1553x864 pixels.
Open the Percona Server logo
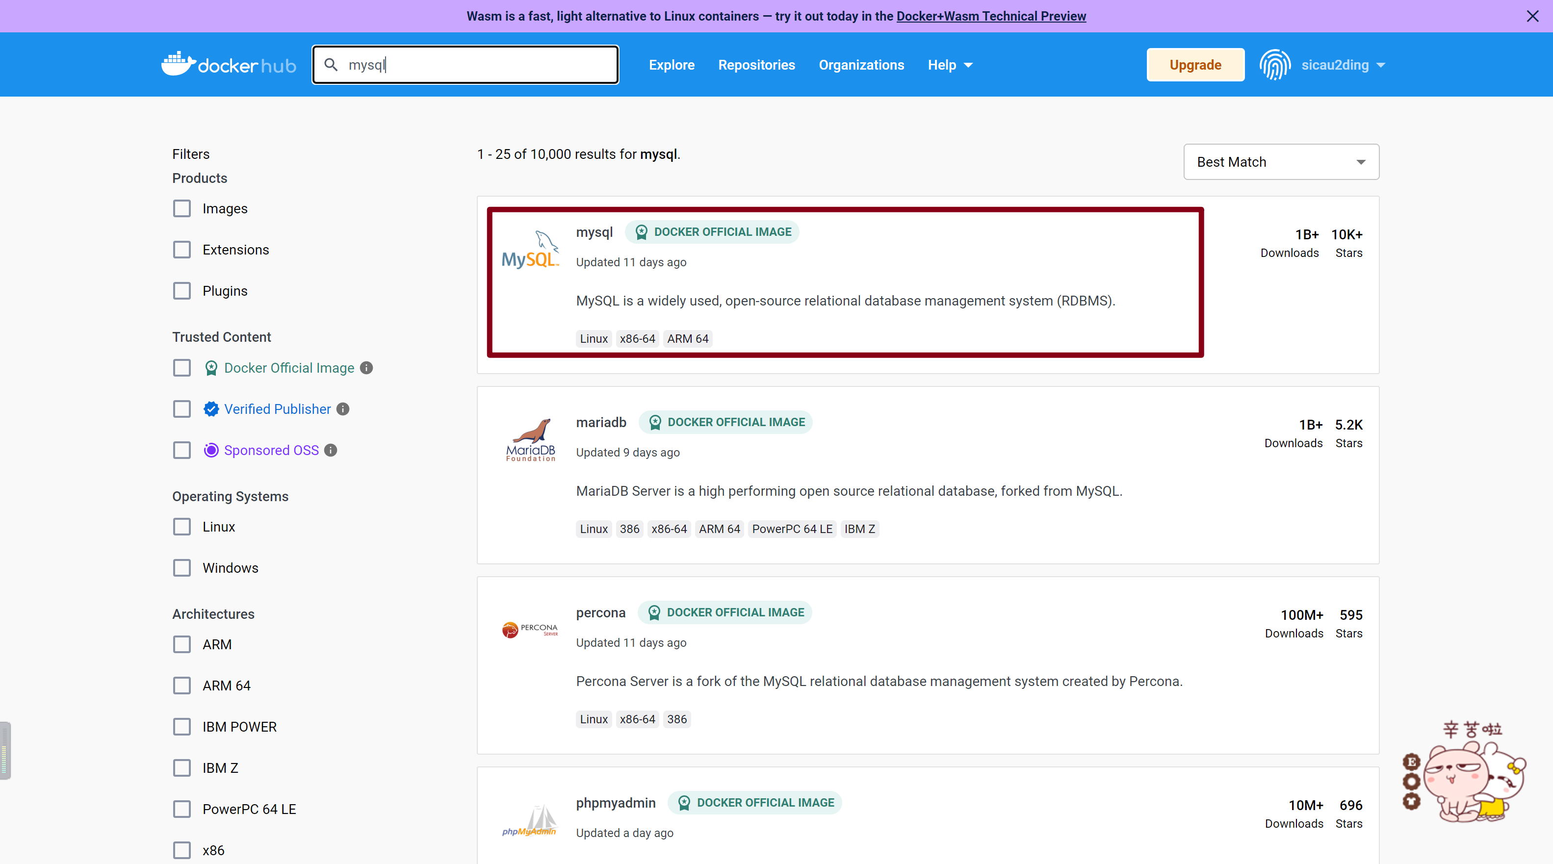530,630
